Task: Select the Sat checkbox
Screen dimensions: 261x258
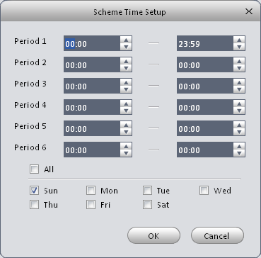Action: 147,205
